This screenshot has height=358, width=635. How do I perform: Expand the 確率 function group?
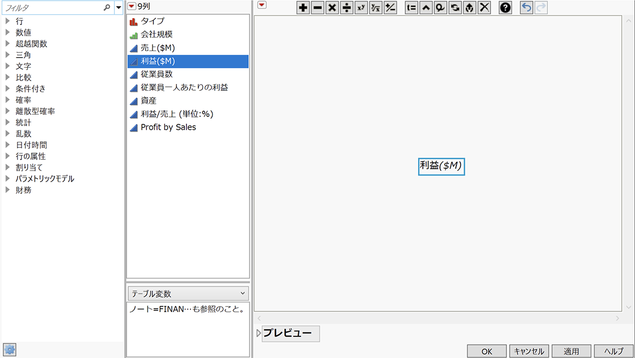[x=7, y=100]
